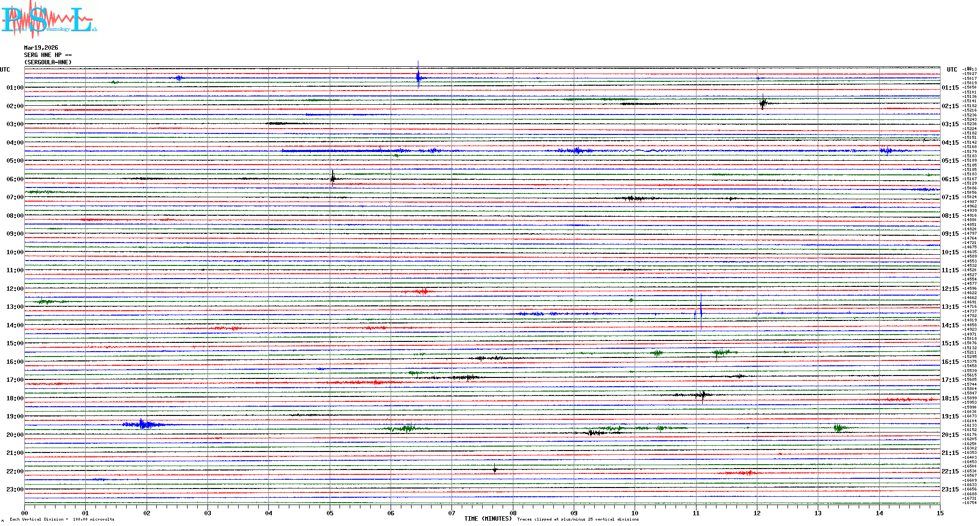Viewport: 979px width, 526px height.
Task: Click the (SERGOULA-HNE) station name
Action: pos(48,62)
